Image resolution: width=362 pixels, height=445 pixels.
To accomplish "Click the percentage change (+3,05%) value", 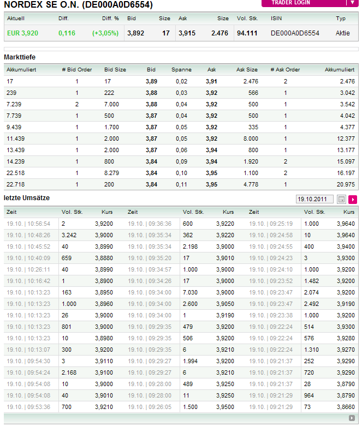I will pos(105,33).
